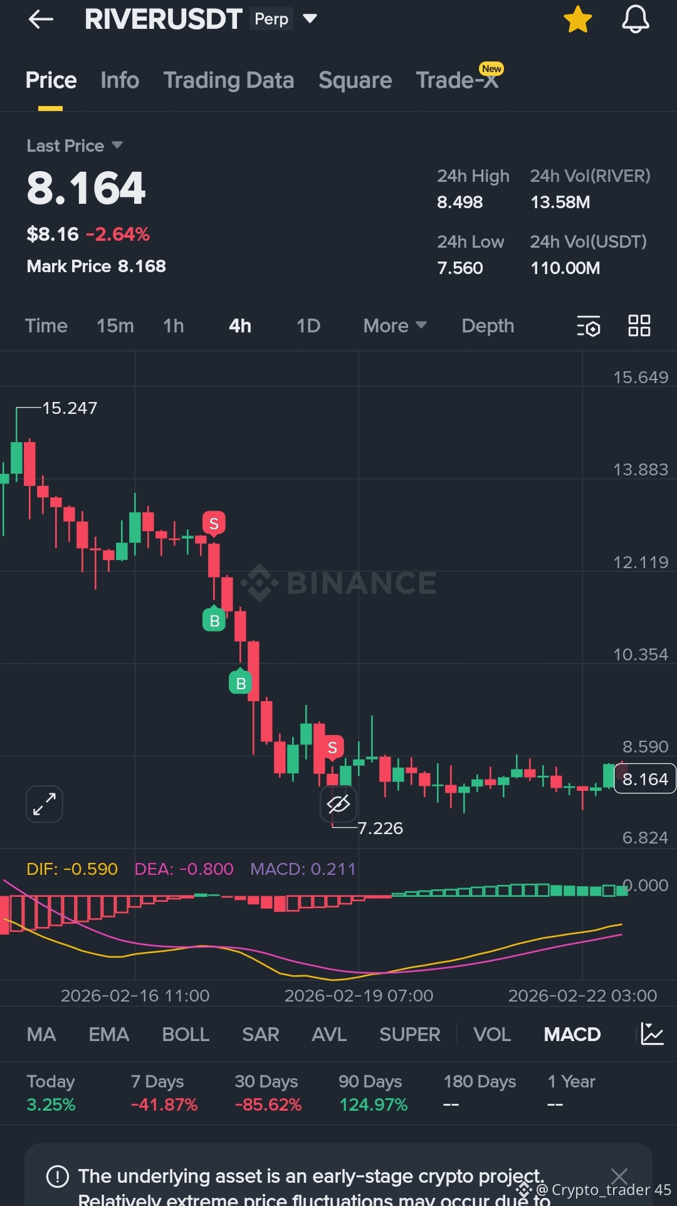The width and height of the screenshot is (677, 1206).
Task: Tap the warning info icon in notice
Action: [x=58, y=1176]
